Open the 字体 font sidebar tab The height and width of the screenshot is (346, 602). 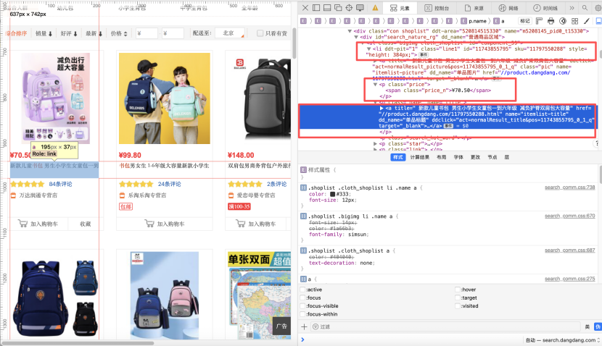(x=458, y=157)
